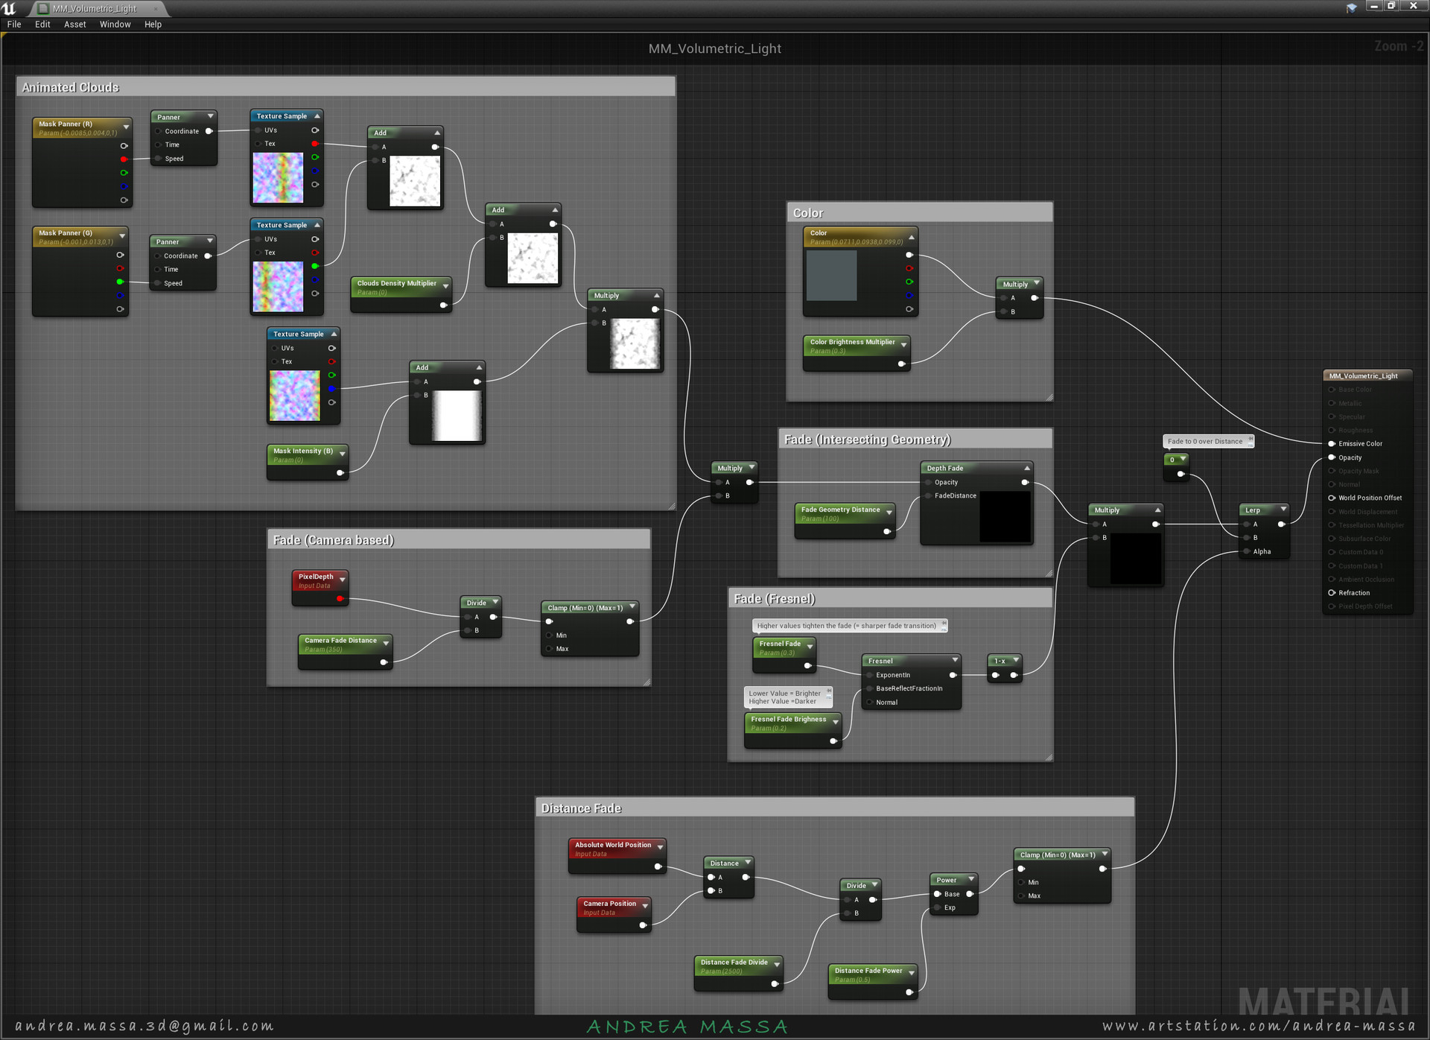Click output pin of Clouds Density Multiplier
Viewport: 1430px width, 1040px height.
[x=443, y=305]
